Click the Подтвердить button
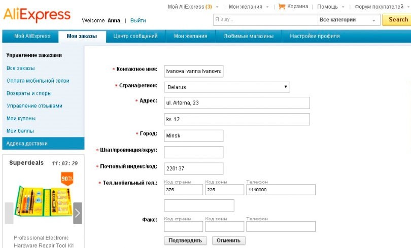The image size is (411, 248). [185, 240]
